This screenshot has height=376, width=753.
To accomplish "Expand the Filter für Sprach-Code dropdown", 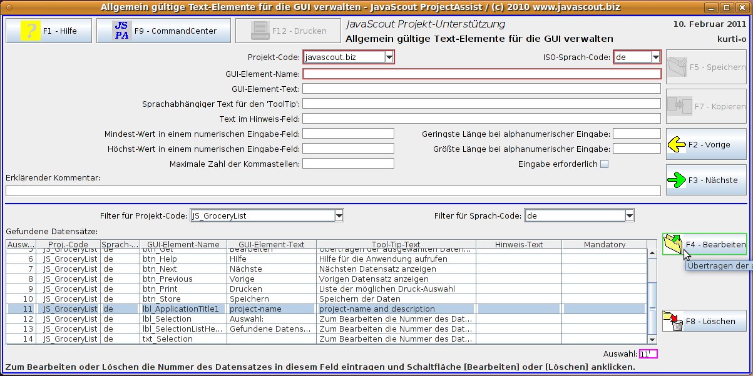I will (629, 216).
